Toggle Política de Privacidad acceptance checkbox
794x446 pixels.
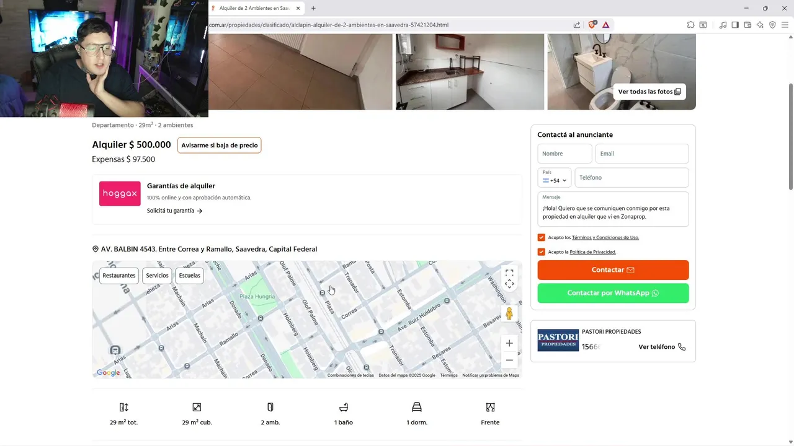[x=542, y=252]
